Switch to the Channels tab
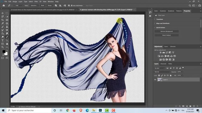 163,64
